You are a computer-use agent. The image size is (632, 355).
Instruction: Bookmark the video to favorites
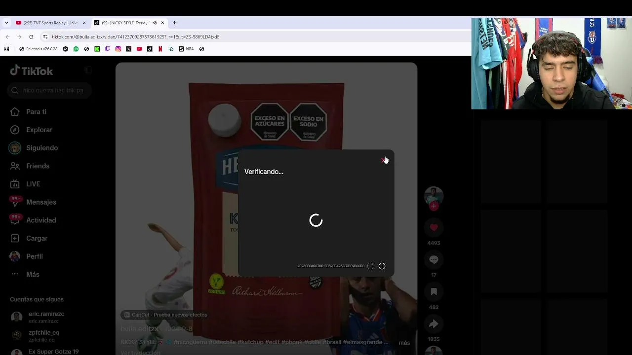pyautogui.click(x=434, y=291)
